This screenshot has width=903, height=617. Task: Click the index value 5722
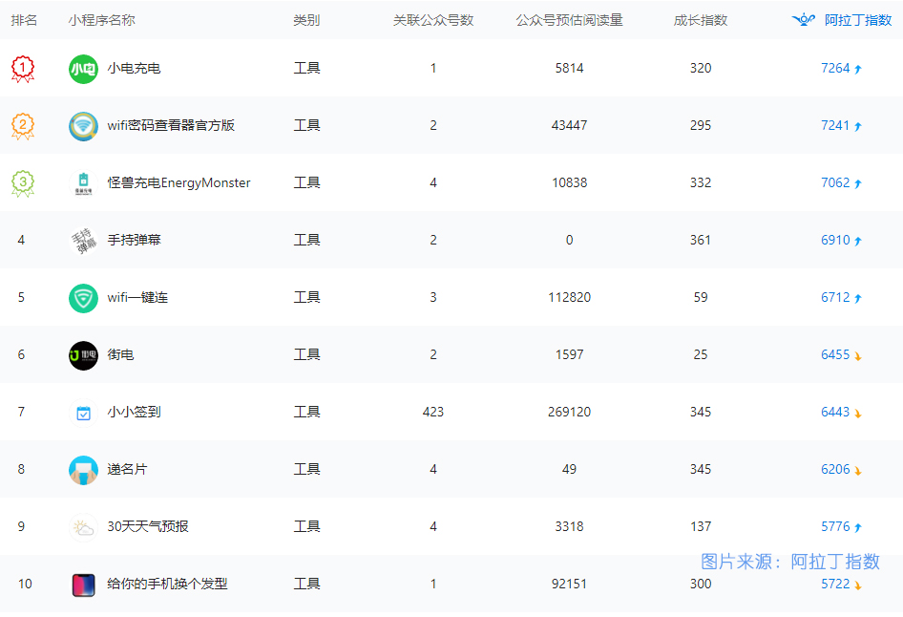[x=835, y=584]
